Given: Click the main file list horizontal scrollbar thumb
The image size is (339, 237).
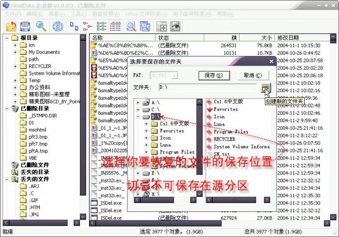Looking at the screenshot, I should coord(158,223).
